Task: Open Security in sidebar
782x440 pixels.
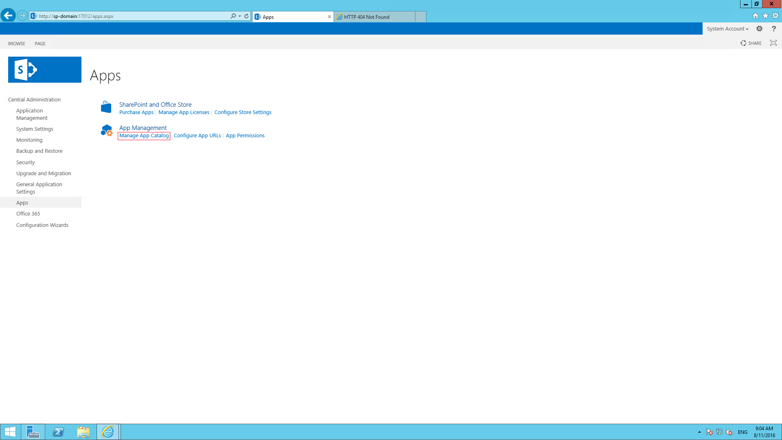Action: [26, 162]
